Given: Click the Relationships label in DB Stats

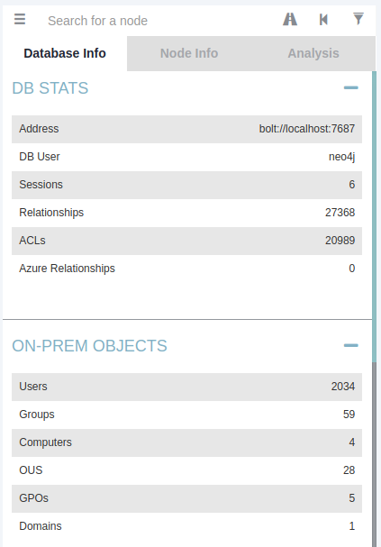Looking at the screenshot, I should (x=51, y=213).
